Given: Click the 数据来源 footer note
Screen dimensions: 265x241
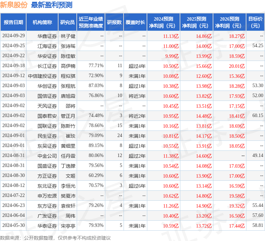Looking at the screenshot, I should [55, 238].
